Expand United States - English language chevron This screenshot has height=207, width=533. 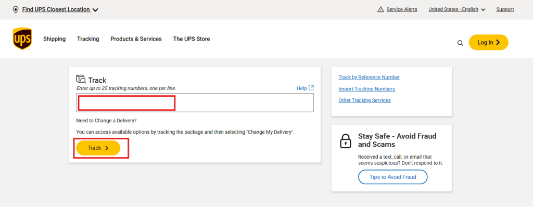click(x=483, y=10)
